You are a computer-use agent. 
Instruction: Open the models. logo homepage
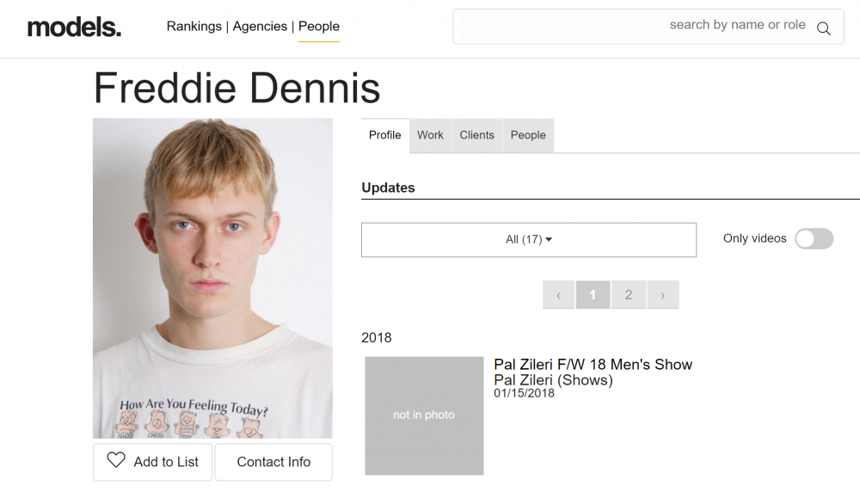[x=74, y=27]
